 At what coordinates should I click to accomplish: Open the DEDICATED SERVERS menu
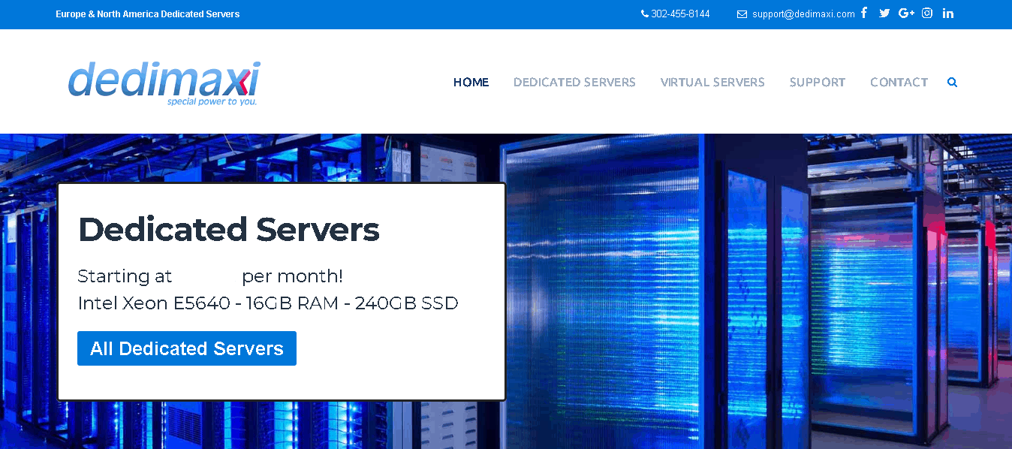(574, 83)
